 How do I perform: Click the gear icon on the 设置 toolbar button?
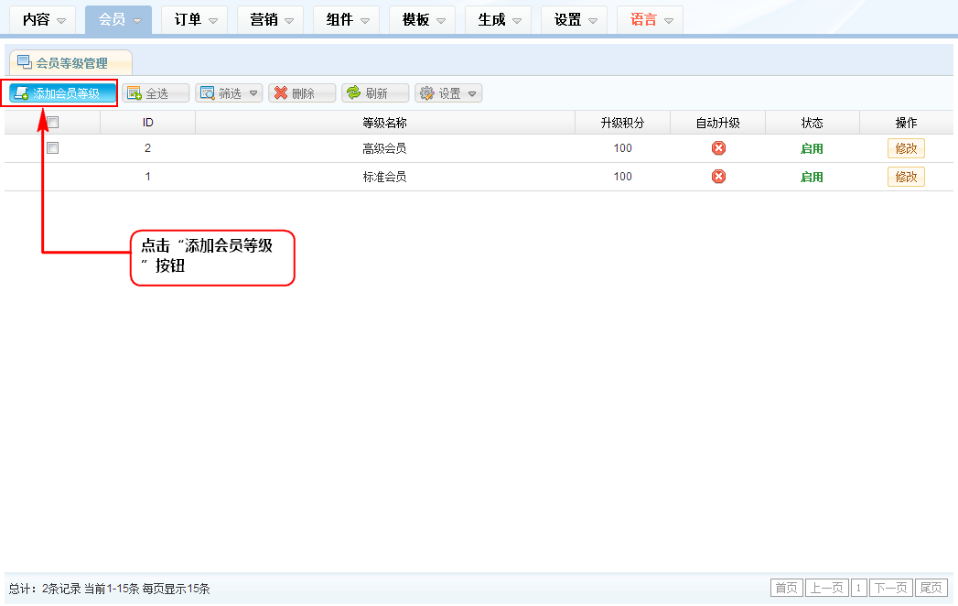(426, 93)
